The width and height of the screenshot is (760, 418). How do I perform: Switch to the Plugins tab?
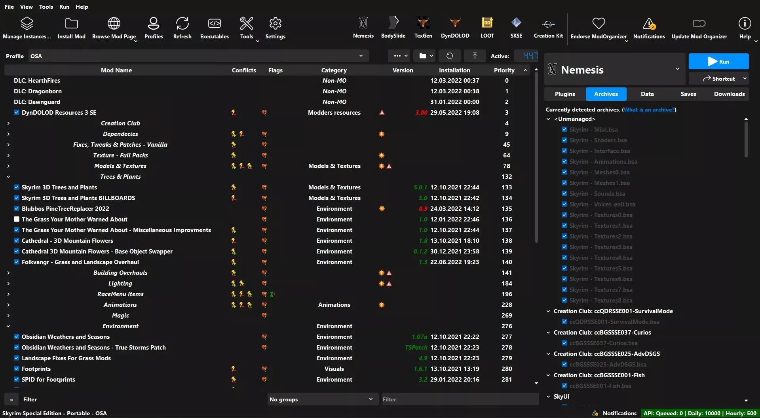click(x=565, y=94)
